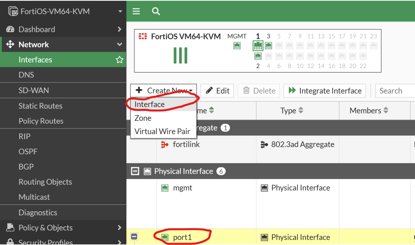Click the mgmt row's Physical Interface type cell

[x=297, y=204]
